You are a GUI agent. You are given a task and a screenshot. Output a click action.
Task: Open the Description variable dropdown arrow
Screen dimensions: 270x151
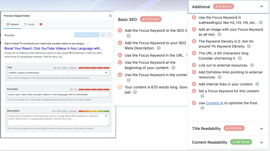pos(106,116)
